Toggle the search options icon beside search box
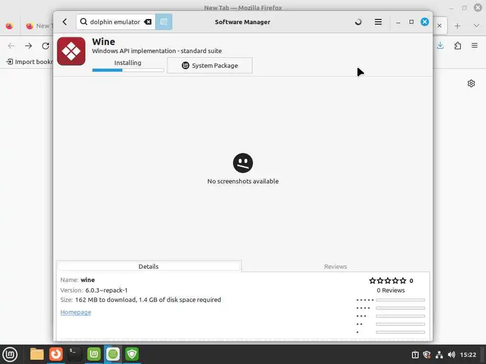Screen dimensions: 486x364 tap(164, 22)
